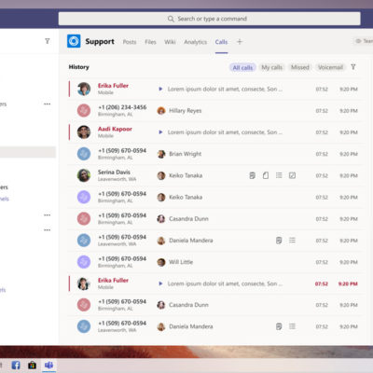The image size is (373, 373).
Task: Open the clipboard-check icon in Serina Davis row
Action: [252, 175]
